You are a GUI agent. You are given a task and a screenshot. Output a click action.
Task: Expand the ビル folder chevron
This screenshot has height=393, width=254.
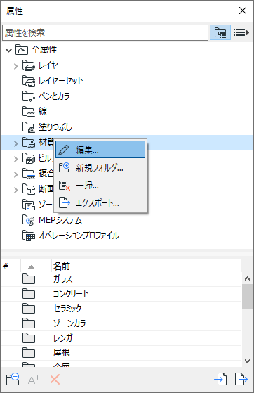point(15,159)
